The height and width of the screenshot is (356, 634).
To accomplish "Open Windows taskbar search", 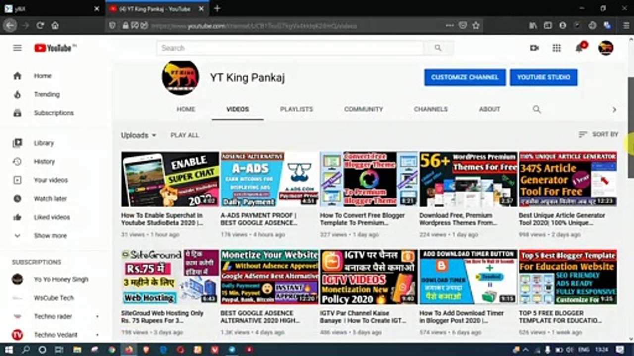I will point(26,350).
